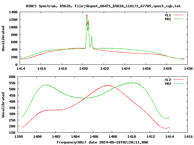Click the HIRES Spectrum title text
The width and height of the screenshot is (194, 145).
click(103, 6)
